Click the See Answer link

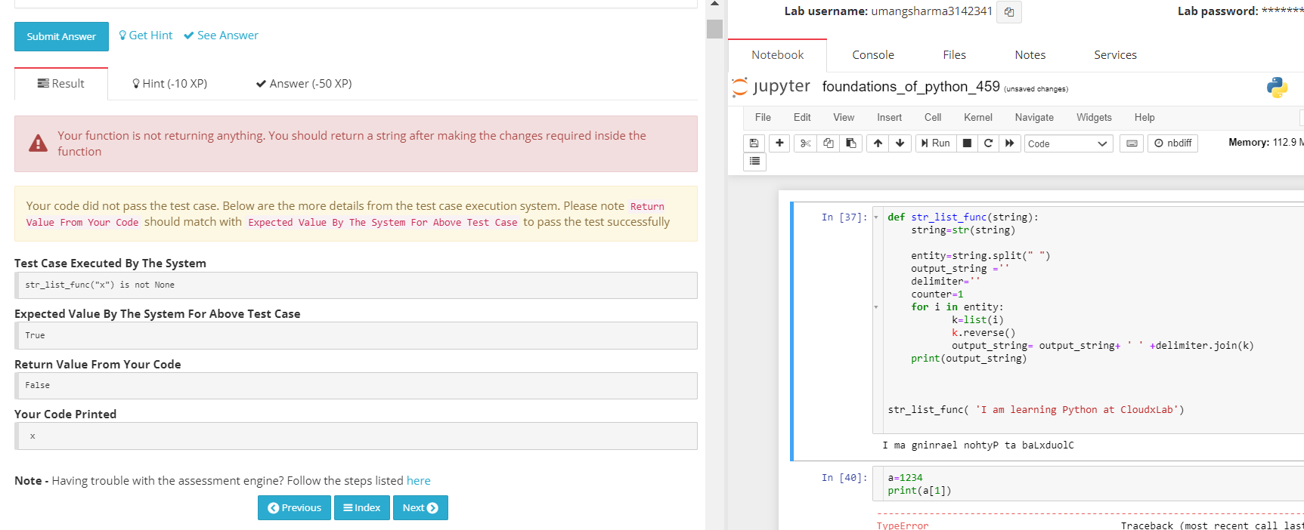pyautogui.click(x=221, y=35)
